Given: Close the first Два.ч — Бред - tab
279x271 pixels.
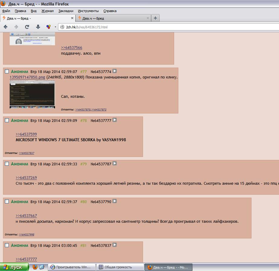Looking at the screenshot, I should 72,18.
